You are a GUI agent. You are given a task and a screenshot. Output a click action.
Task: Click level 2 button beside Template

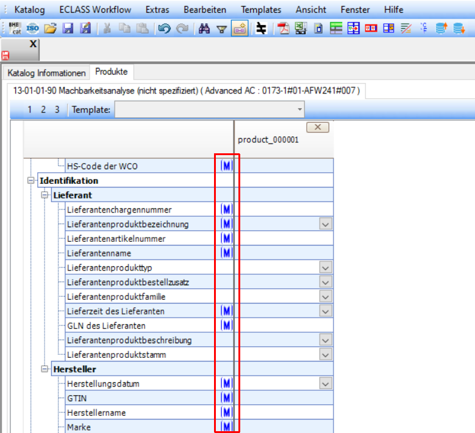[43, 110]
